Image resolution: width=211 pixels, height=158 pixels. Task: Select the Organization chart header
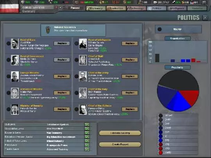(x=177, y=38)
